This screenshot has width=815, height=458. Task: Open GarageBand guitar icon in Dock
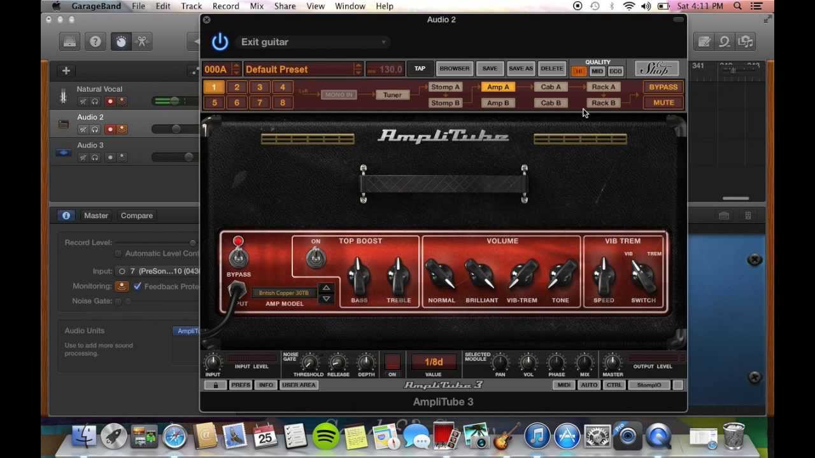point(506,437)
